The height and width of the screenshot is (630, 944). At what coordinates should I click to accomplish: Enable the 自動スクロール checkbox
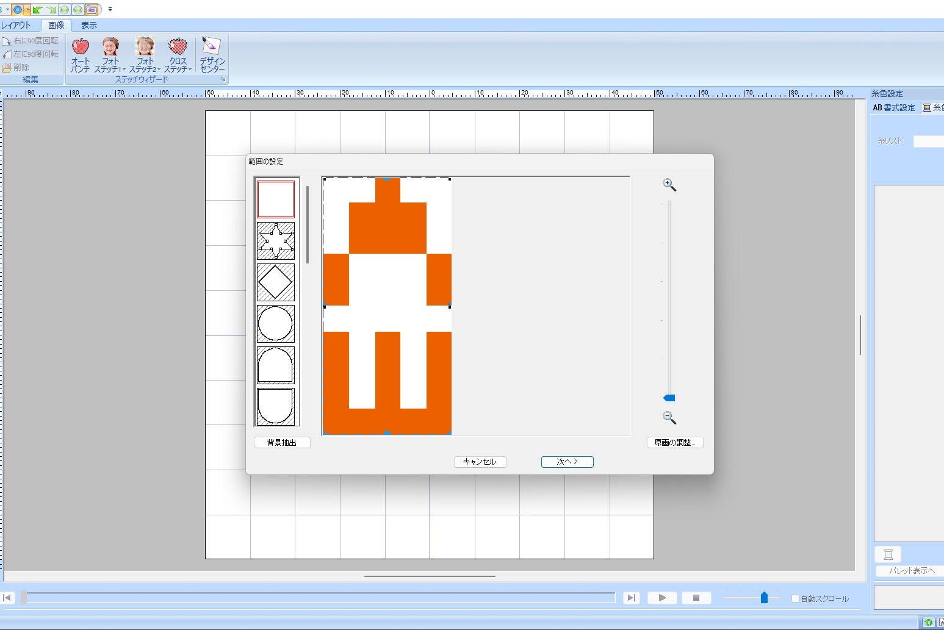click(x=795, y=598)
